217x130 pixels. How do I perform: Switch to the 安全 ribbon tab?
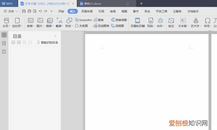(147, 11)
